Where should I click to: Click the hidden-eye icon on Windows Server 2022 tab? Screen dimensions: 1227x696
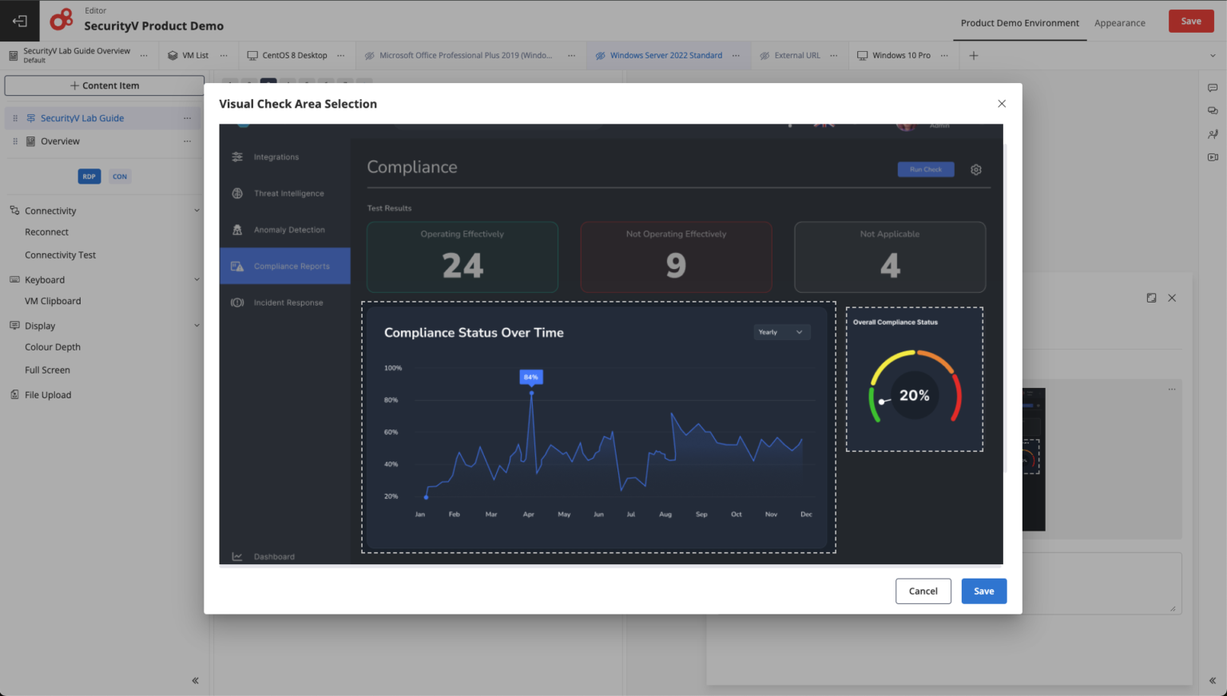[600, 56]
